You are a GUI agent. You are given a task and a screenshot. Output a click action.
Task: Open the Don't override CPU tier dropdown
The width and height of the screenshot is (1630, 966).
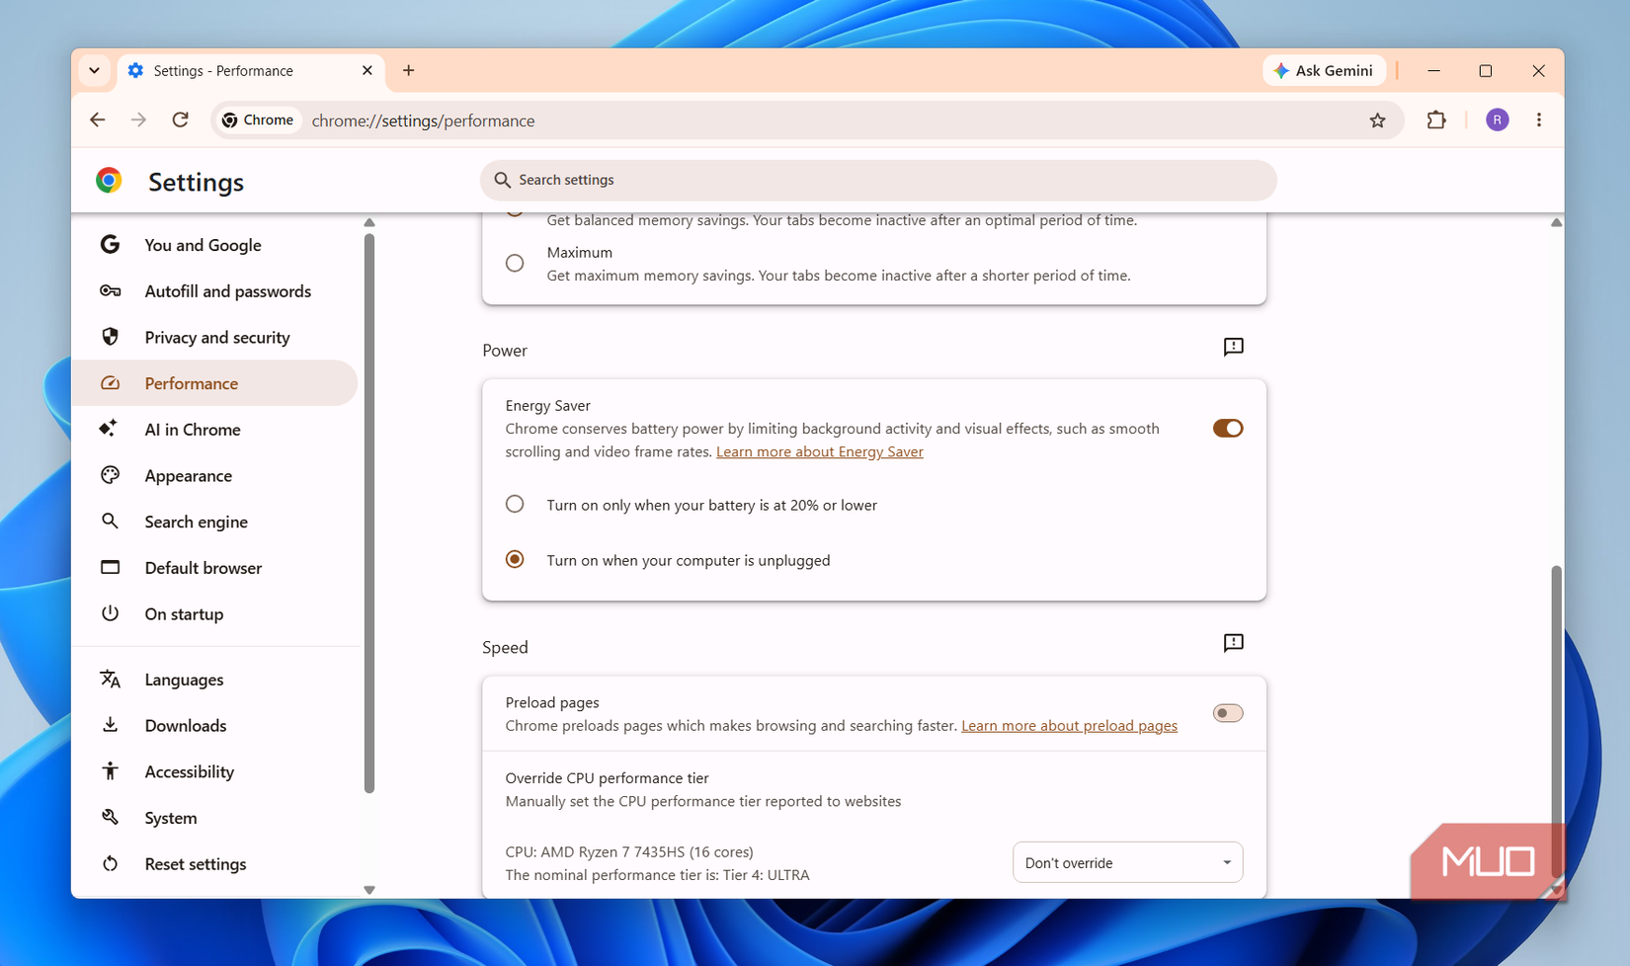pyautogui.click(x=1127, y=862)
